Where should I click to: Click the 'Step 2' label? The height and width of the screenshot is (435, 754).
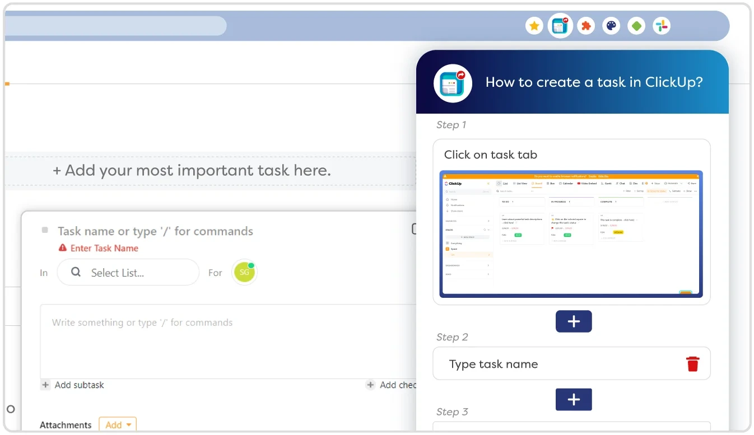point(452,337)
